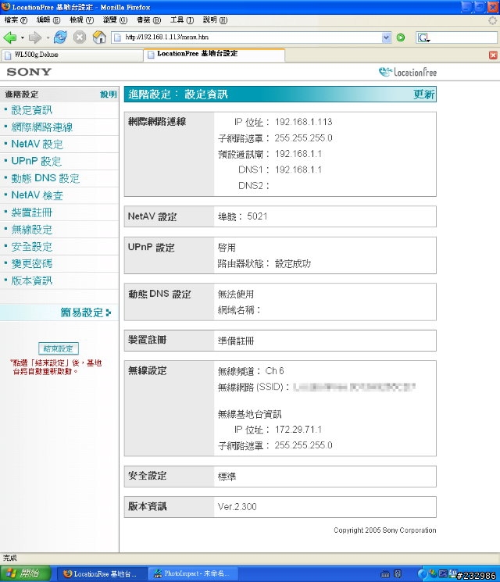Viewport: 500px width, 582px height.
Task: Click the SONY logo
Action: click(29, 72)
